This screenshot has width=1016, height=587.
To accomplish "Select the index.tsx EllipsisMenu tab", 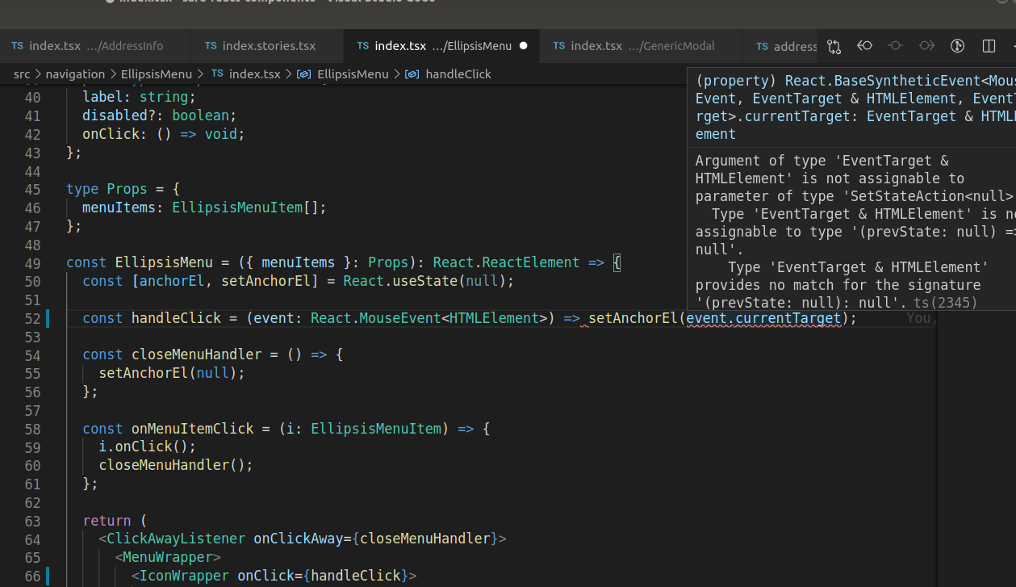I will point(441,46).
